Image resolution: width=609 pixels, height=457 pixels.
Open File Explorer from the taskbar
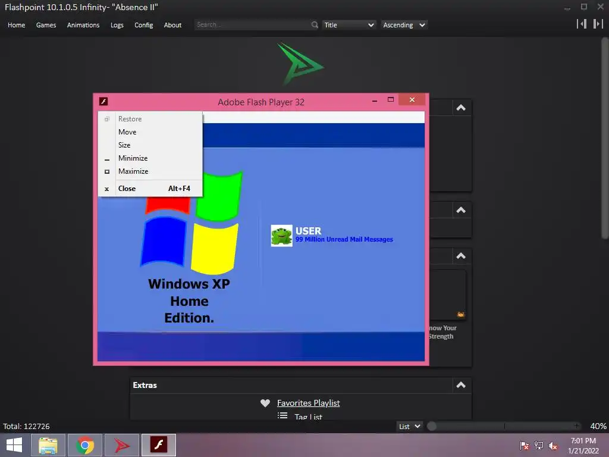coord(48,445)
